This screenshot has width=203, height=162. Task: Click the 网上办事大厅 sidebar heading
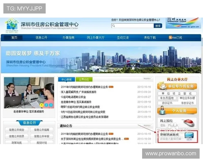tap(177, 79)
